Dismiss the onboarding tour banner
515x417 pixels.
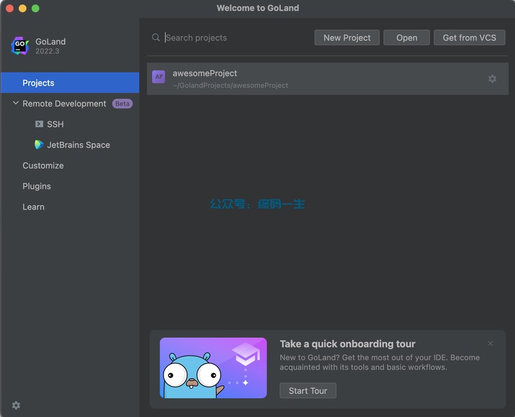(x=491, y=344)
